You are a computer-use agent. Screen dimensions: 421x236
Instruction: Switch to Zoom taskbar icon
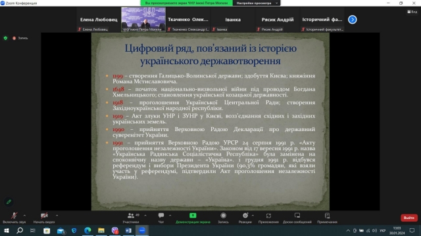pyautogui.click(x=142, y=230)
